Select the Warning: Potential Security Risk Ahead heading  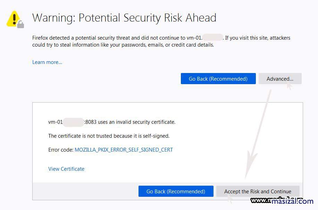(124, 17)
